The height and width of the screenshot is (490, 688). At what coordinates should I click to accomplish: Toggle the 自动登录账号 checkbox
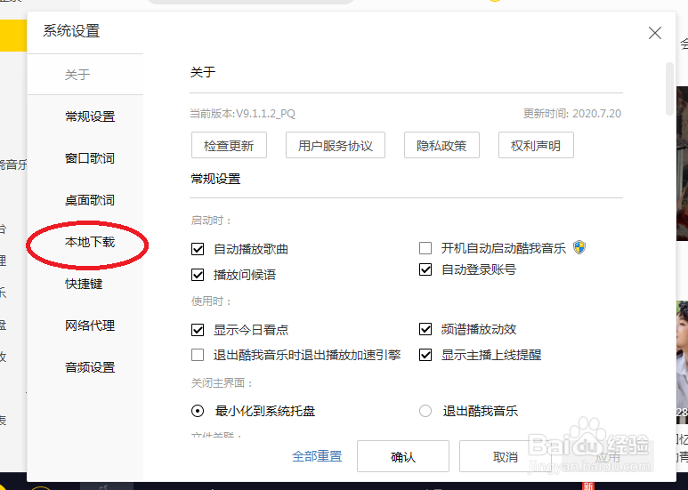pos(425,269)
